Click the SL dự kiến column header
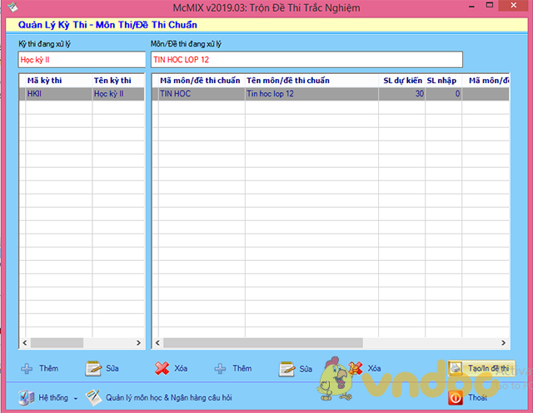Image resolution: width=533 pixels, height=413 pixels. pyautogui.click(x=402, y=81)
